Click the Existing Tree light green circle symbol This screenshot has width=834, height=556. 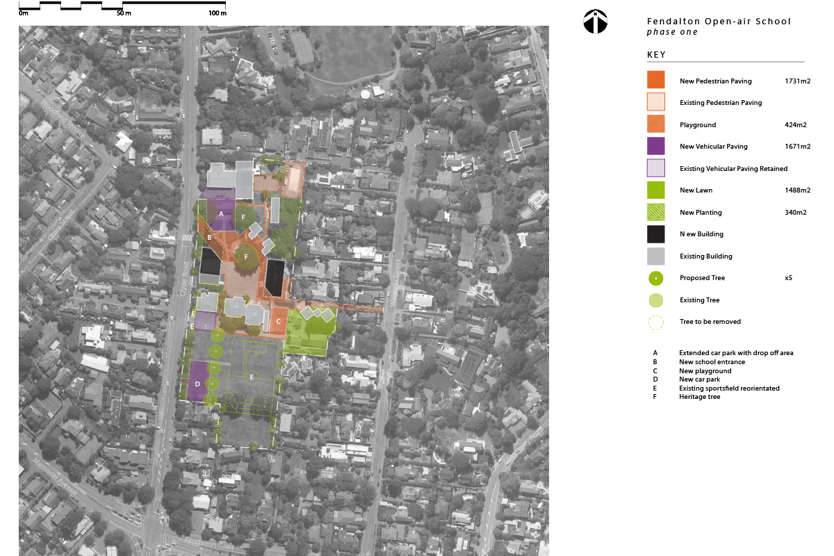pos(655,300)
